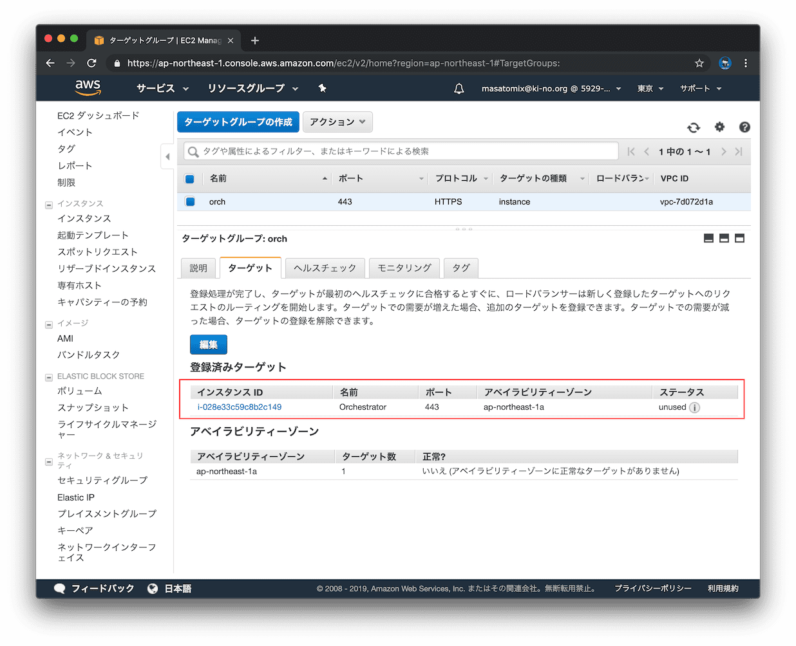Go to next page of results
Viewport: 796px width, 646px height.
(724, 152)
